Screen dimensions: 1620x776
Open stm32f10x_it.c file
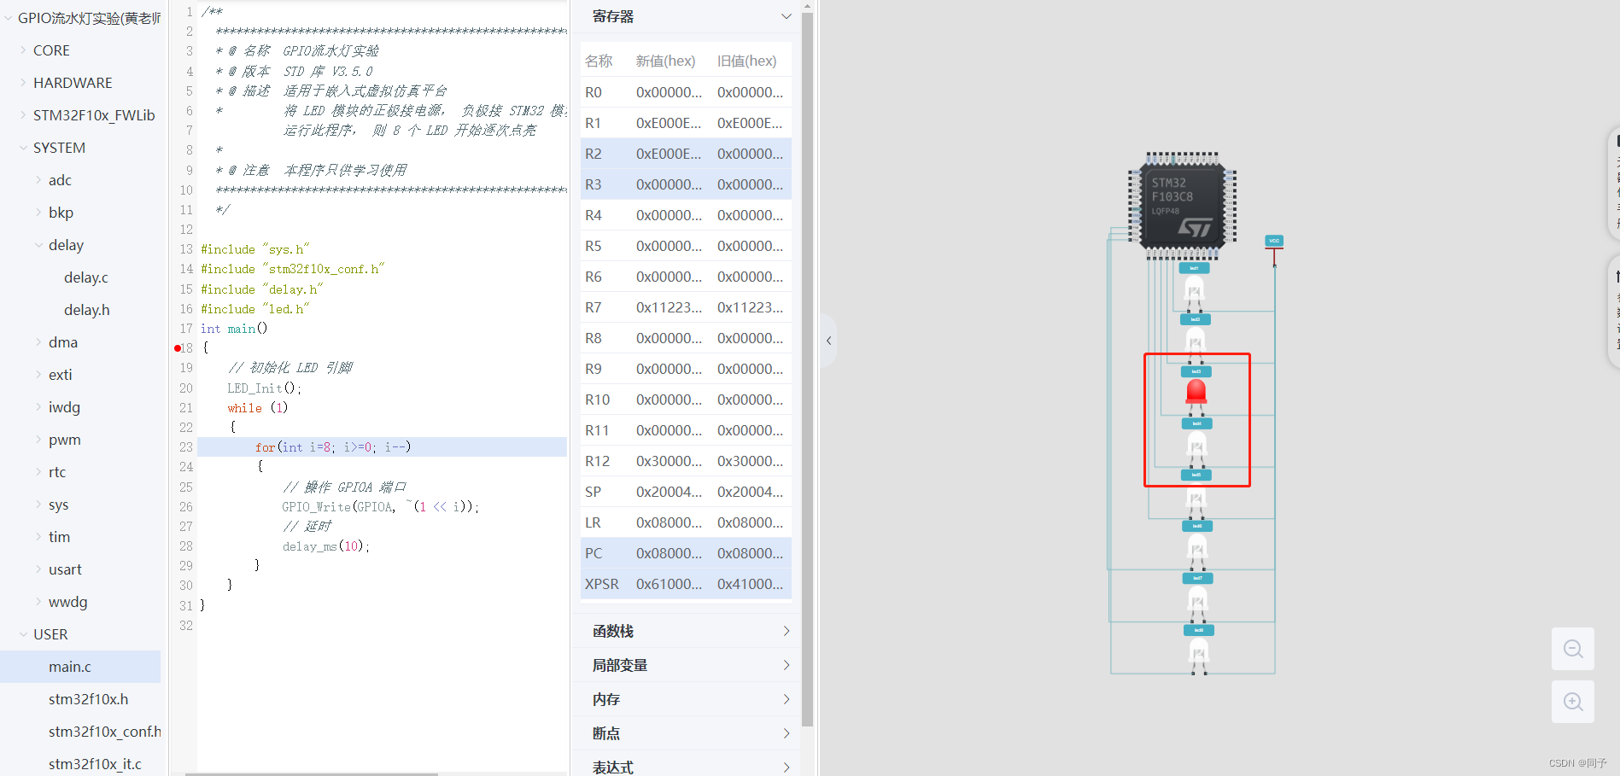click(x=95, y=764)
